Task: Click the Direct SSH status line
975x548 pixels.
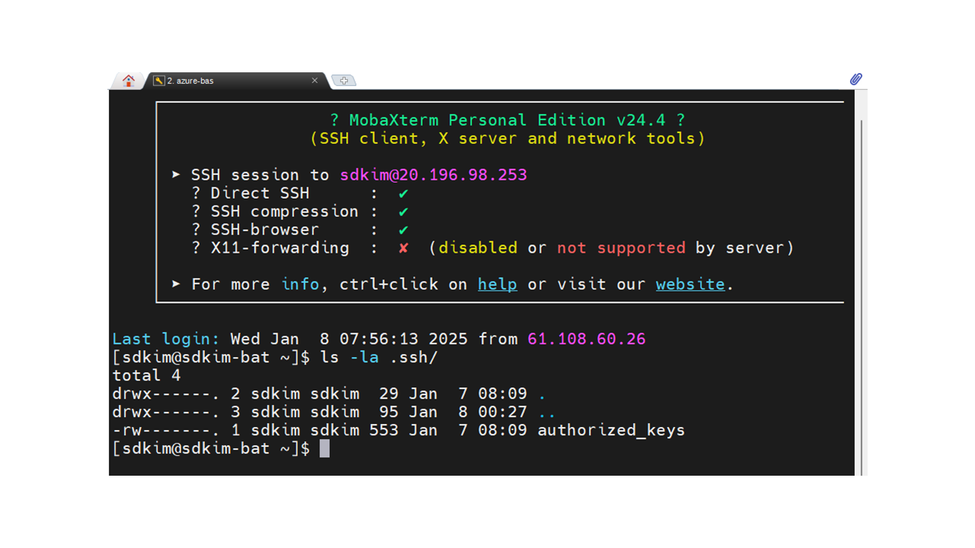Action: 300,193
